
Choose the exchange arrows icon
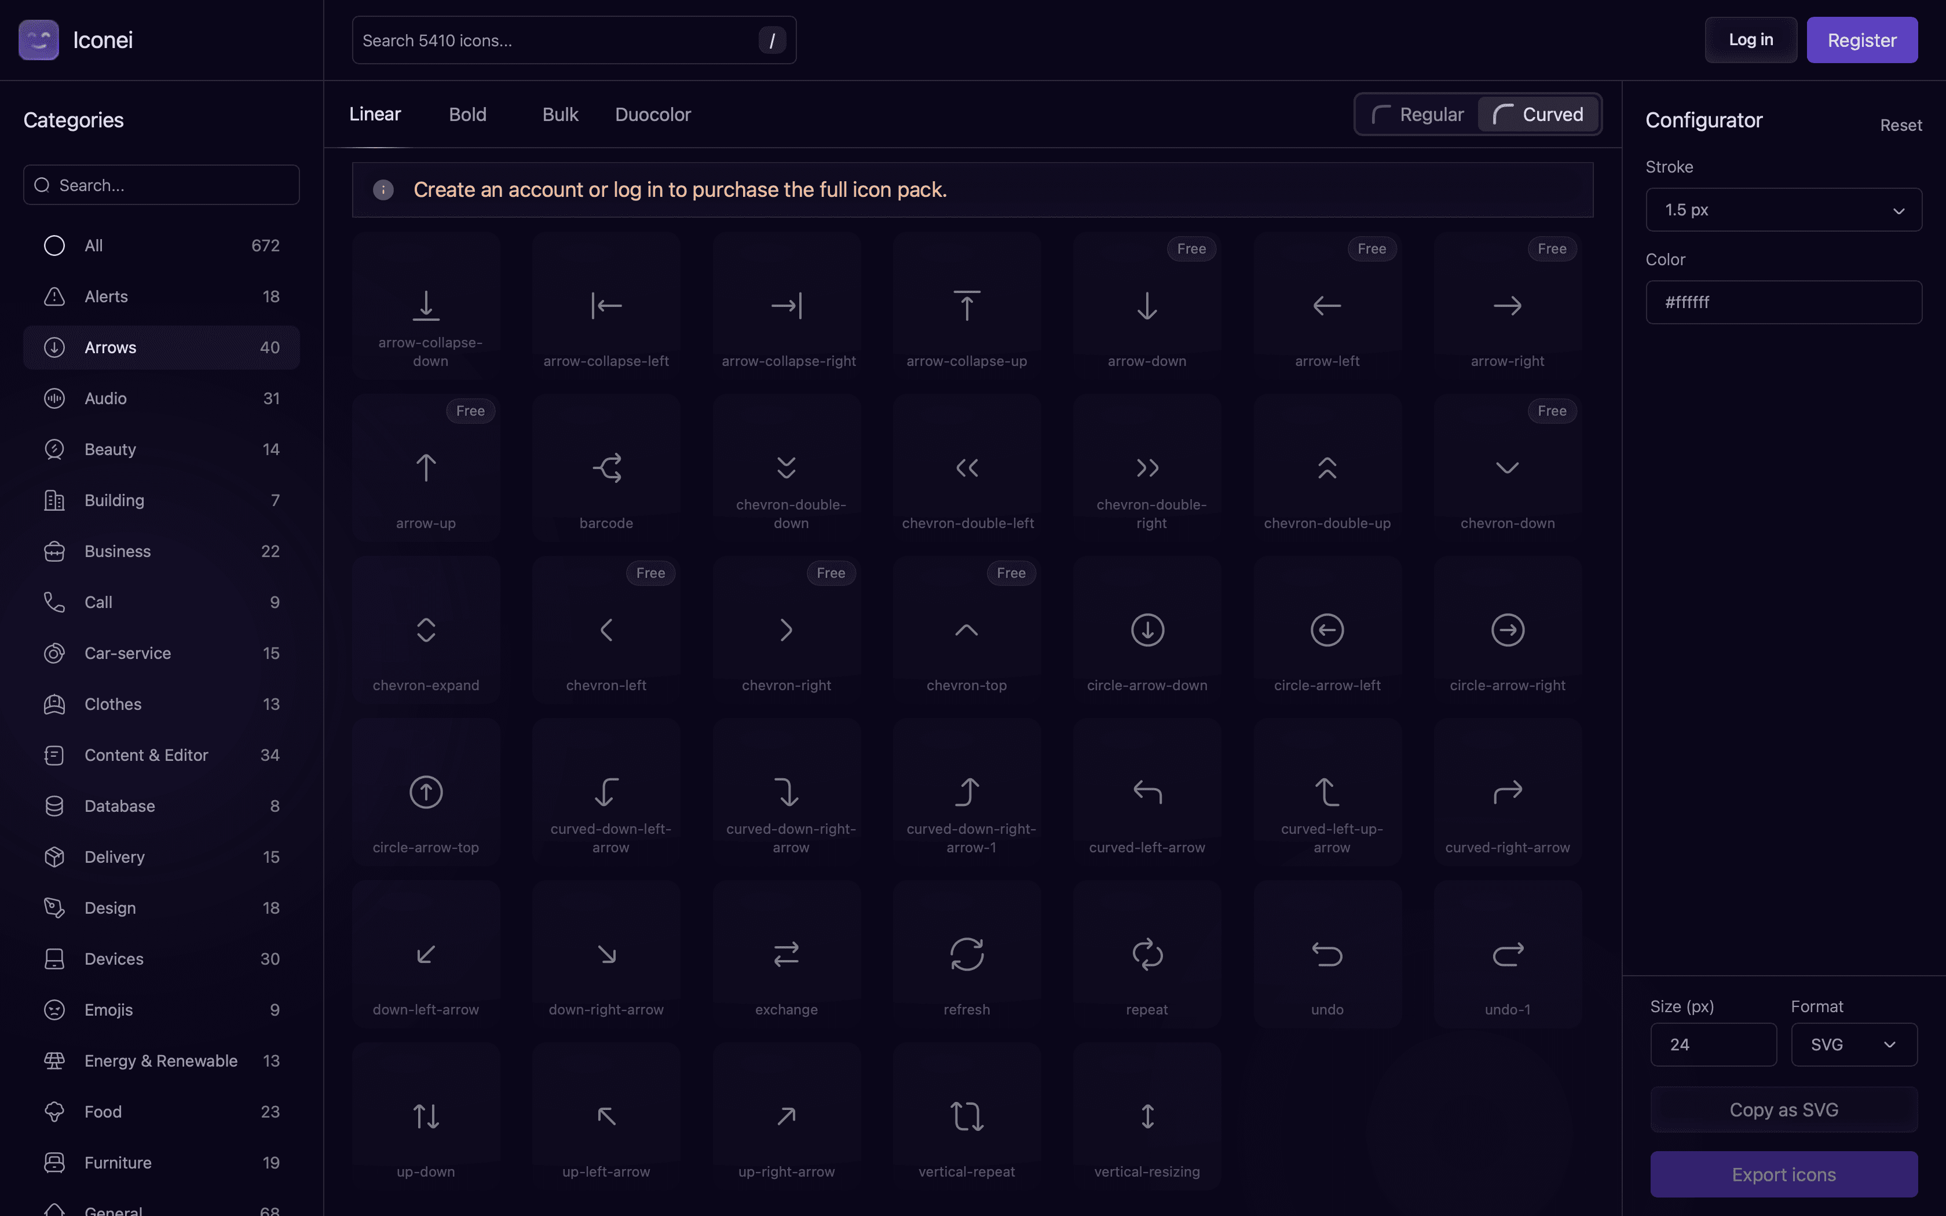click(787, 954)
